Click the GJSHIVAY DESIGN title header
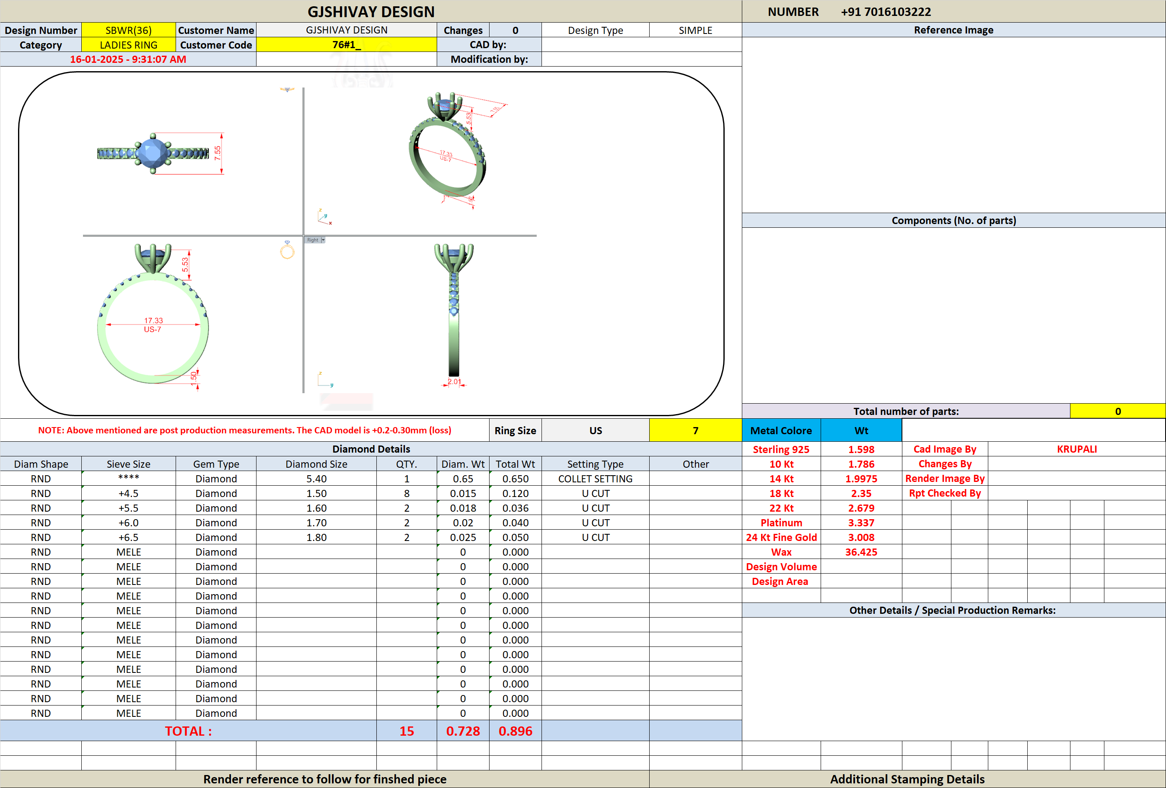 click(371, 12)
